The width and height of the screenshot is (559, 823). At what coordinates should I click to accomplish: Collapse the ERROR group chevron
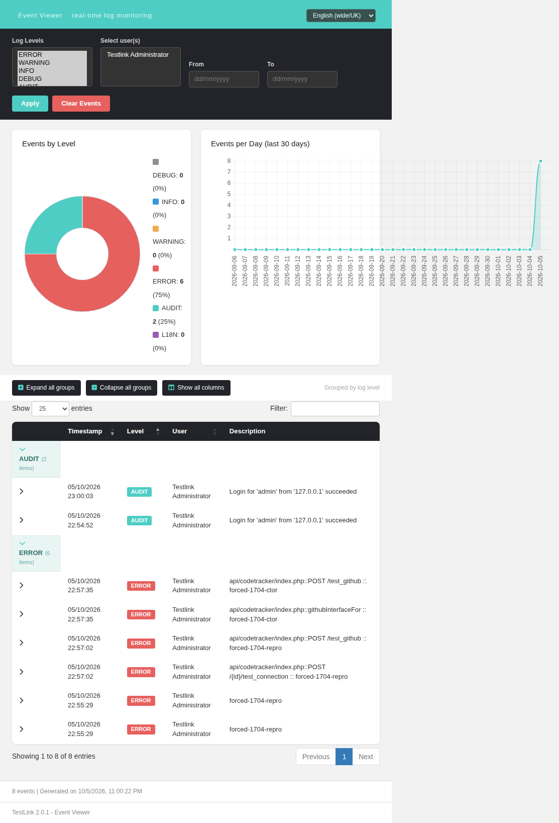click(x=22, y=543)
